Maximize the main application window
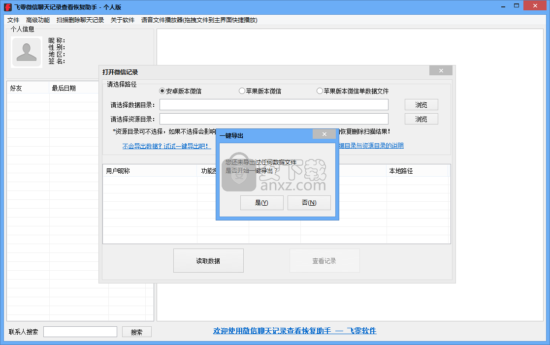This screenshot has height=345, width=550. click(x=517, y=6)
